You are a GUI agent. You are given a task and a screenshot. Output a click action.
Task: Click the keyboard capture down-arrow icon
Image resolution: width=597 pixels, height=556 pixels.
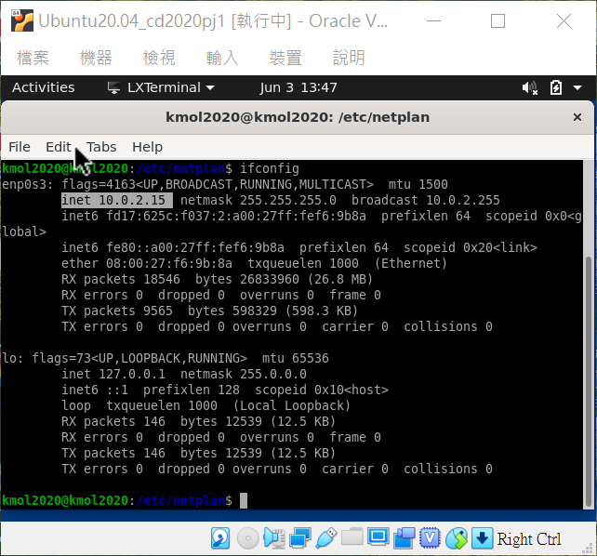click(482, 538)
